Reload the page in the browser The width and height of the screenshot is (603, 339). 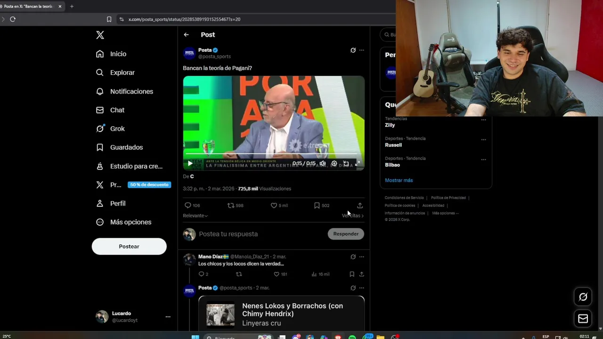pos(13,19)
